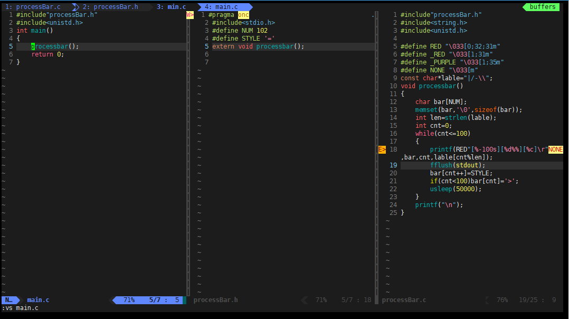The height and width of the screenshot is (319, 569).
Task: Click the blue 71% position indicator
Action: coord(129,300)
